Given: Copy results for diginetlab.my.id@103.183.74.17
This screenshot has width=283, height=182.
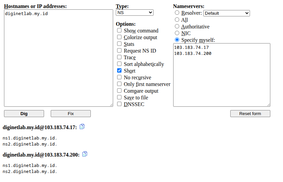Looking at the screenshot, I should click(x=82, y=127).
